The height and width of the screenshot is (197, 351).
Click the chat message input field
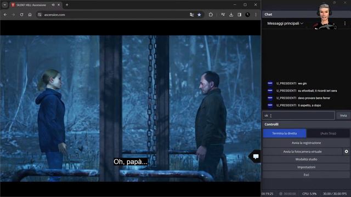click(298, 115)
